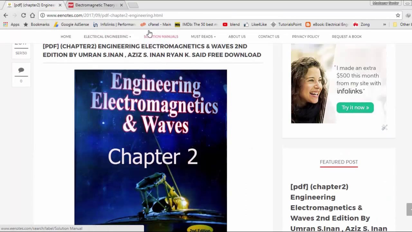Close the Electromagnetic Theory tab
Screen dimensions: 412x232
121,5
